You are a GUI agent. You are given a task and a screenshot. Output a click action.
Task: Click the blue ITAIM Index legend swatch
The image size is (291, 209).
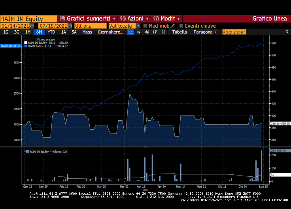26,46
